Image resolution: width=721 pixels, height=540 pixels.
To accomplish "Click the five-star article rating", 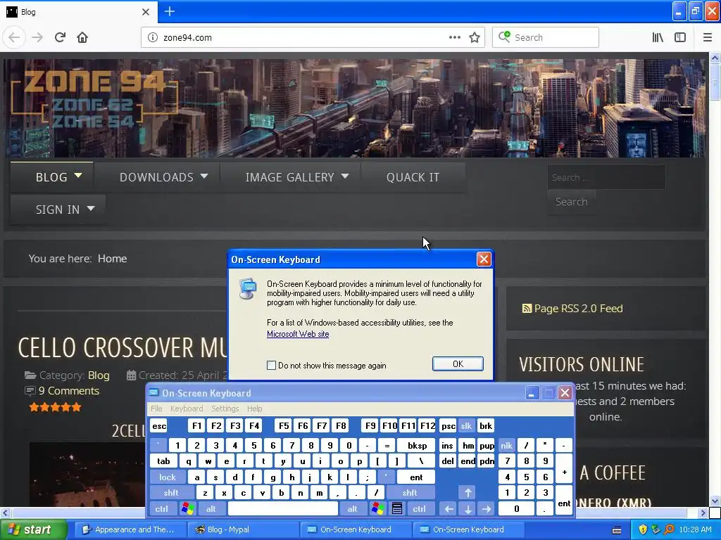I will (55, 407).
